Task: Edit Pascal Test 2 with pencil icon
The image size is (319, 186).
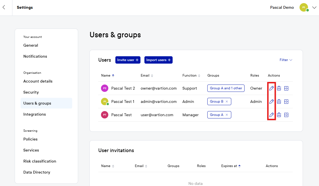Action: point(271,88)
